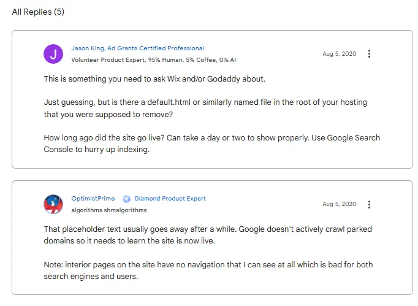Click the 'Note: interior pages' paragraph

(x=208, y=264)
